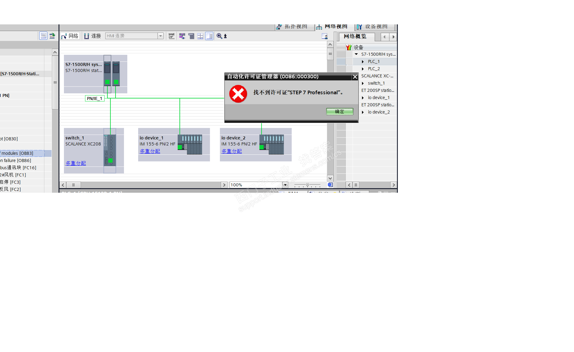
Task: Collapse the S7-1500R/H system tree node
Action: [356, 54]
